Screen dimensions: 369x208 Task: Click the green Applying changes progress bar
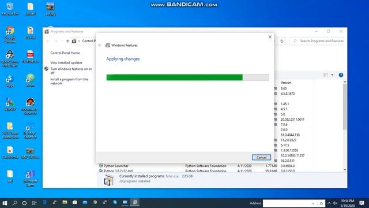tap(187, 77)
